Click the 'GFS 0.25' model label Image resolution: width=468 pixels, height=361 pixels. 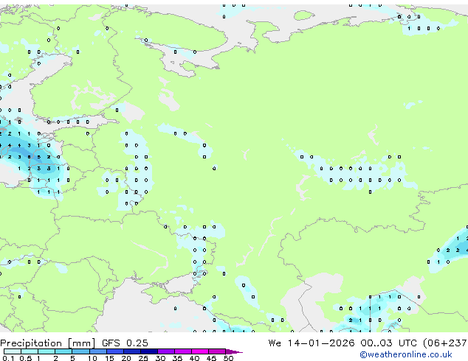click(x=125, y=343)
